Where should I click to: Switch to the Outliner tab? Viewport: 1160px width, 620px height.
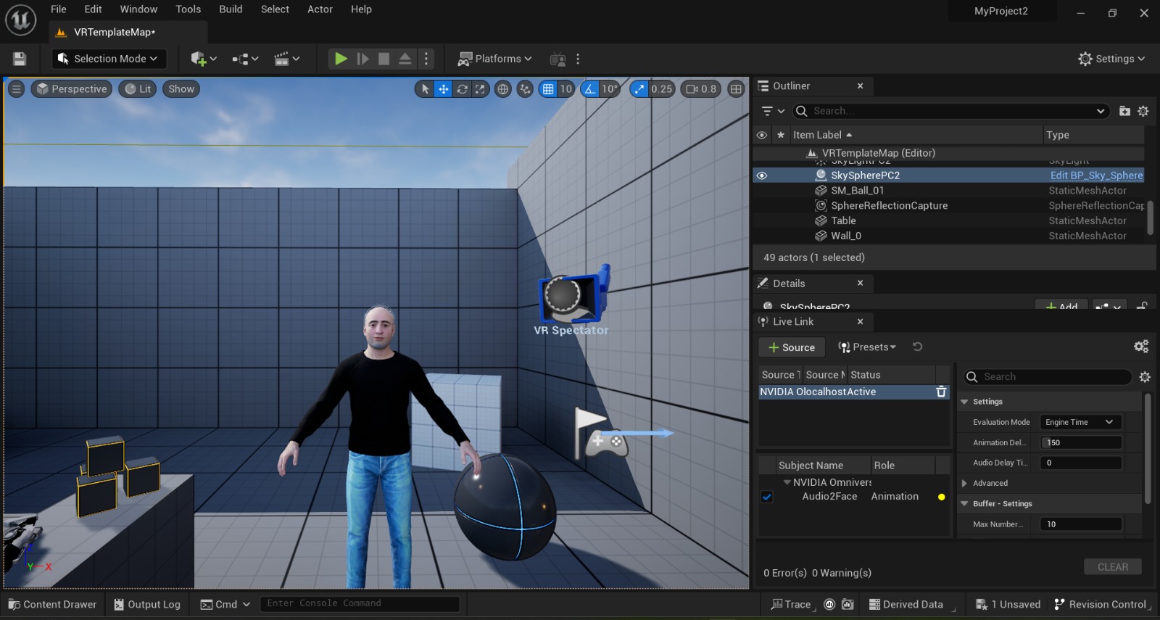click(x=791, y=86)
